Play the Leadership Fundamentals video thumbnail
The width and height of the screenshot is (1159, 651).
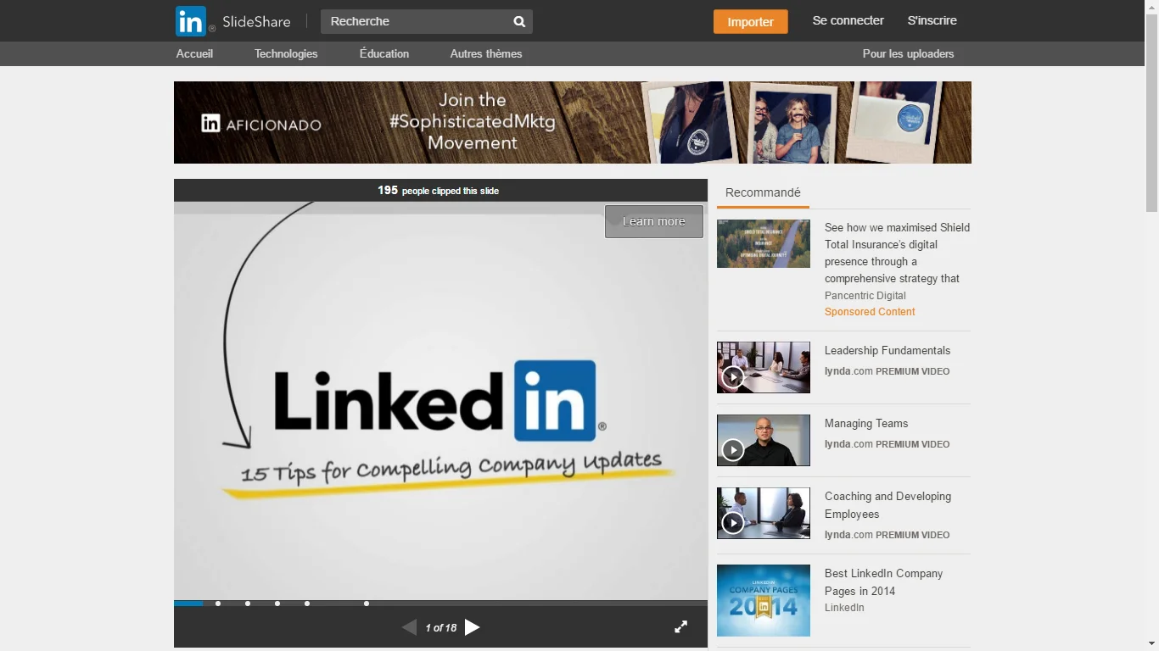click(764, 367)
